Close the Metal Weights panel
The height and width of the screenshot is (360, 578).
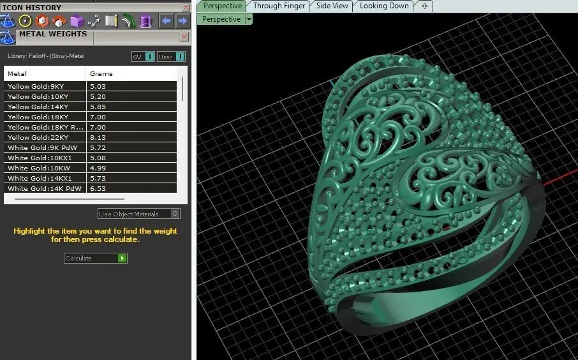pyautogui.click(x=184, y=36)
